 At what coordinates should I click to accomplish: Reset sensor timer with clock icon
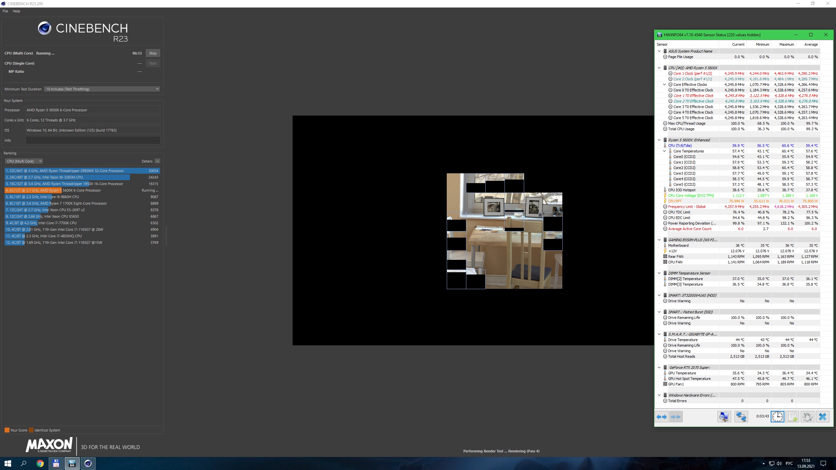[x=777, y=417]
